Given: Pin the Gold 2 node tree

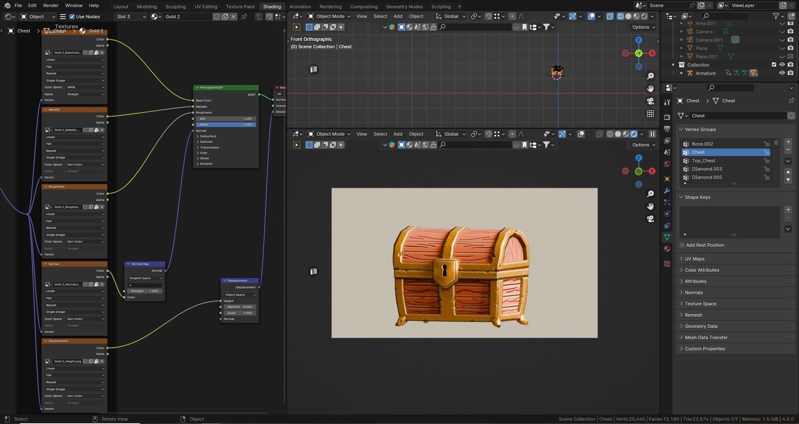Looking at the screenshot, I should (x=244, y=17).
